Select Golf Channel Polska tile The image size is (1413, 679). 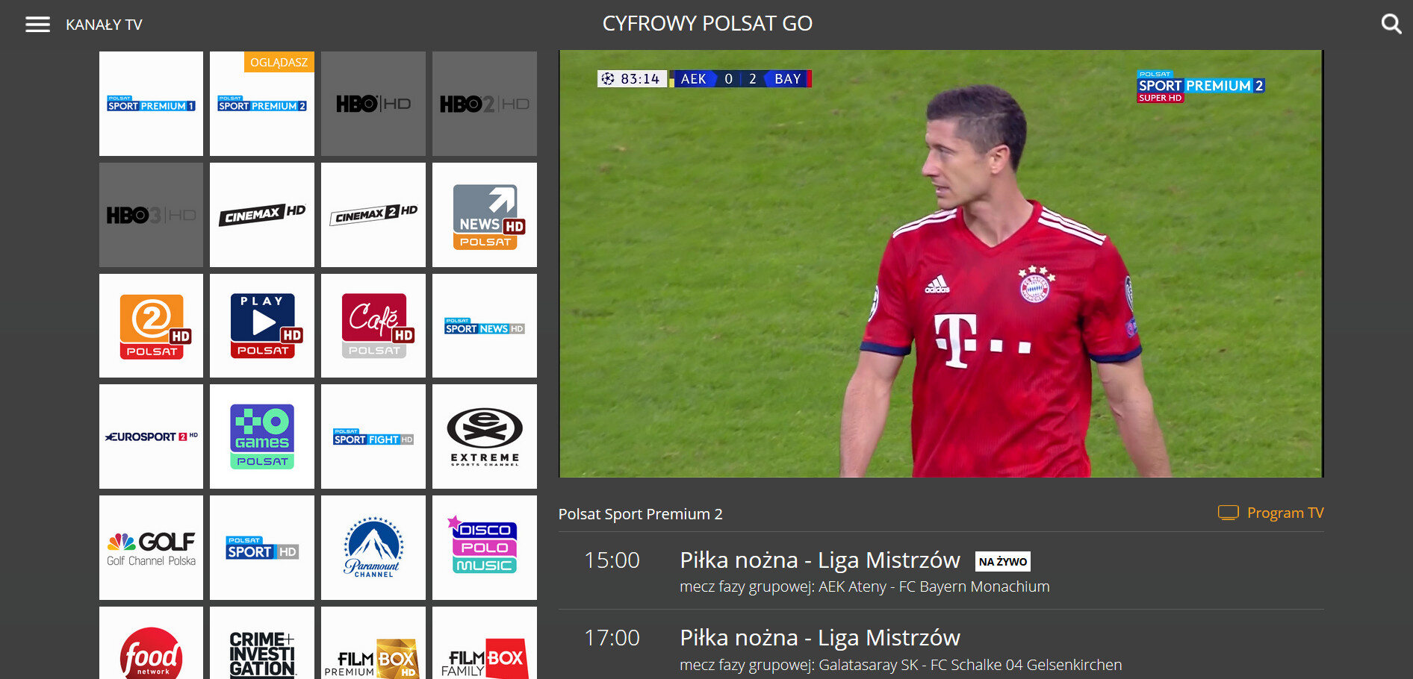click(x=151, y=548)
